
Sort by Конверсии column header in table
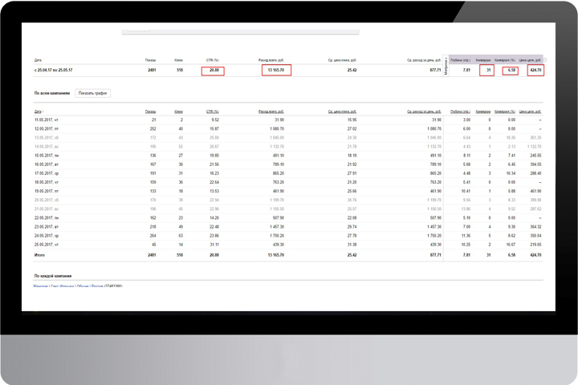point(483,111)
